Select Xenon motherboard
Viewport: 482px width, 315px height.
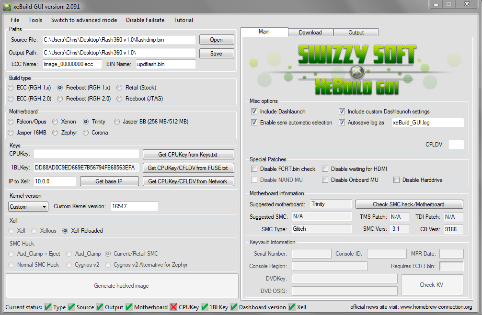point(64,122)
